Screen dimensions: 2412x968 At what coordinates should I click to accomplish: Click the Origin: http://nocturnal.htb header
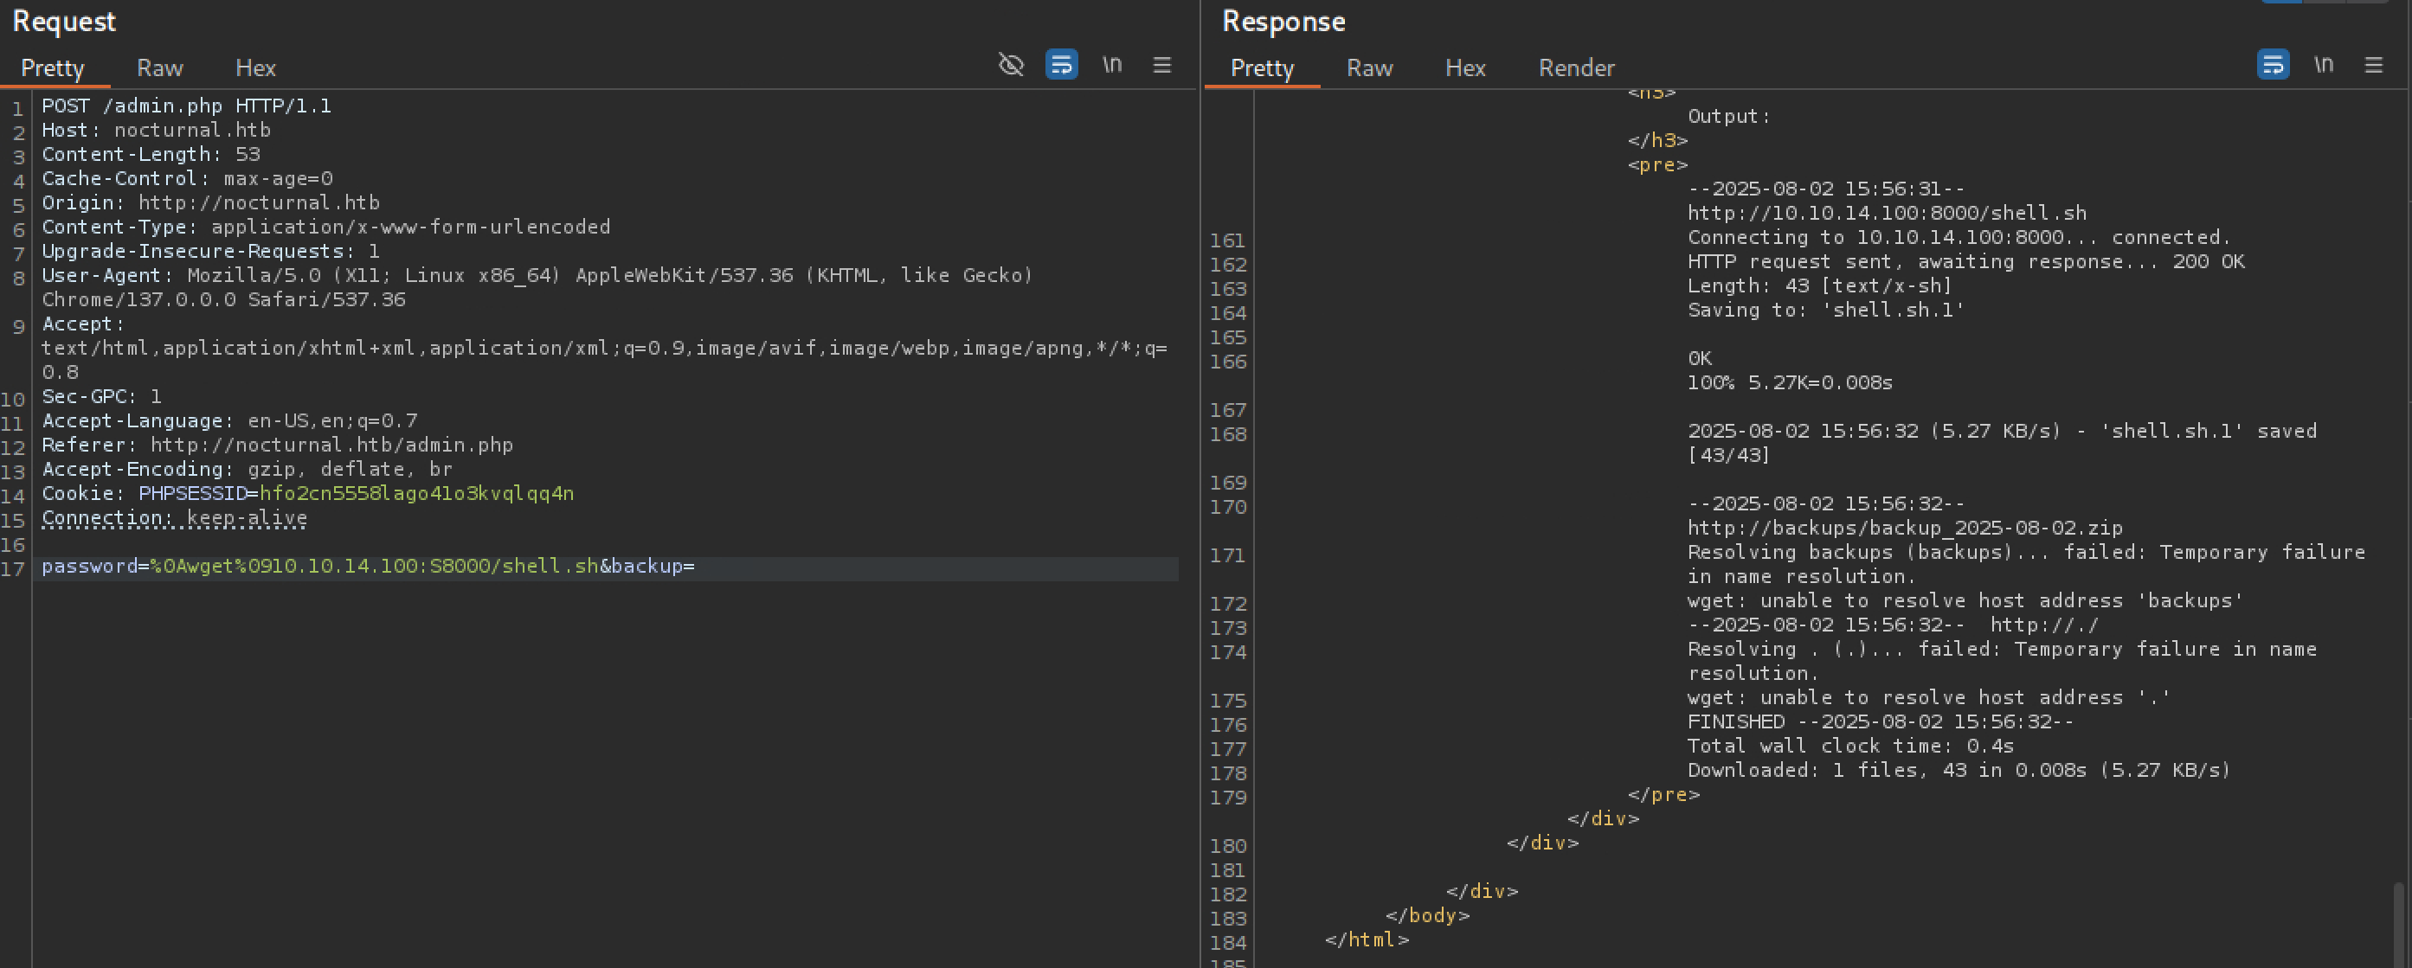pos(210,203)
